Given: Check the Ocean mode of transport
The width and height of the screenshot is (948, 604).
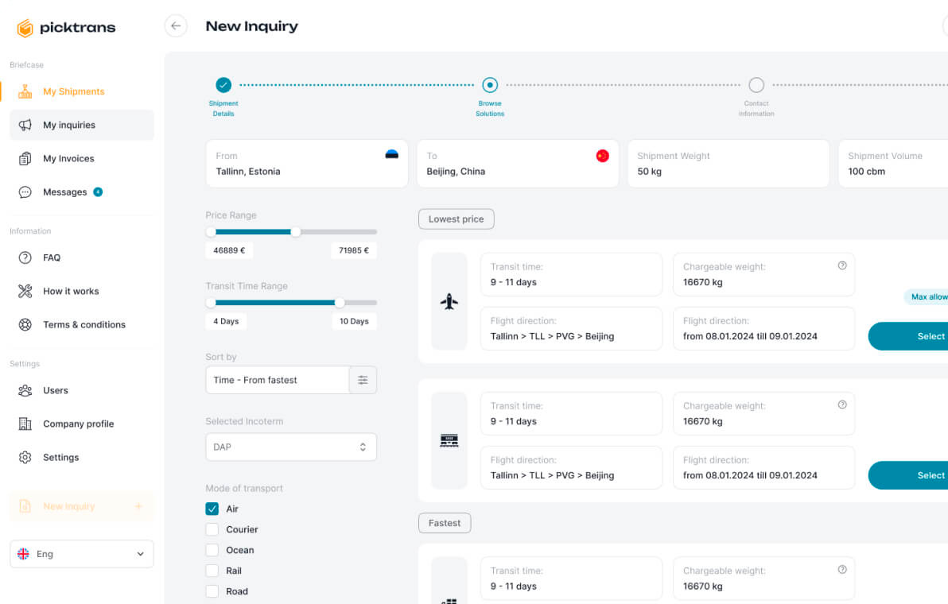Looking at the screenshot, I should [212, 550].
